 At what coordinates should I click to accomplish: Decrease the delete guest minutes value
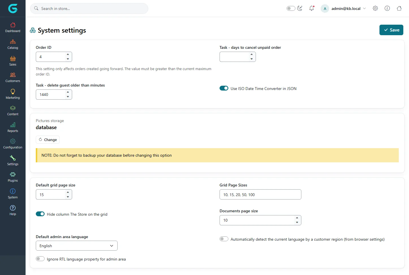(x=68, y=97)
